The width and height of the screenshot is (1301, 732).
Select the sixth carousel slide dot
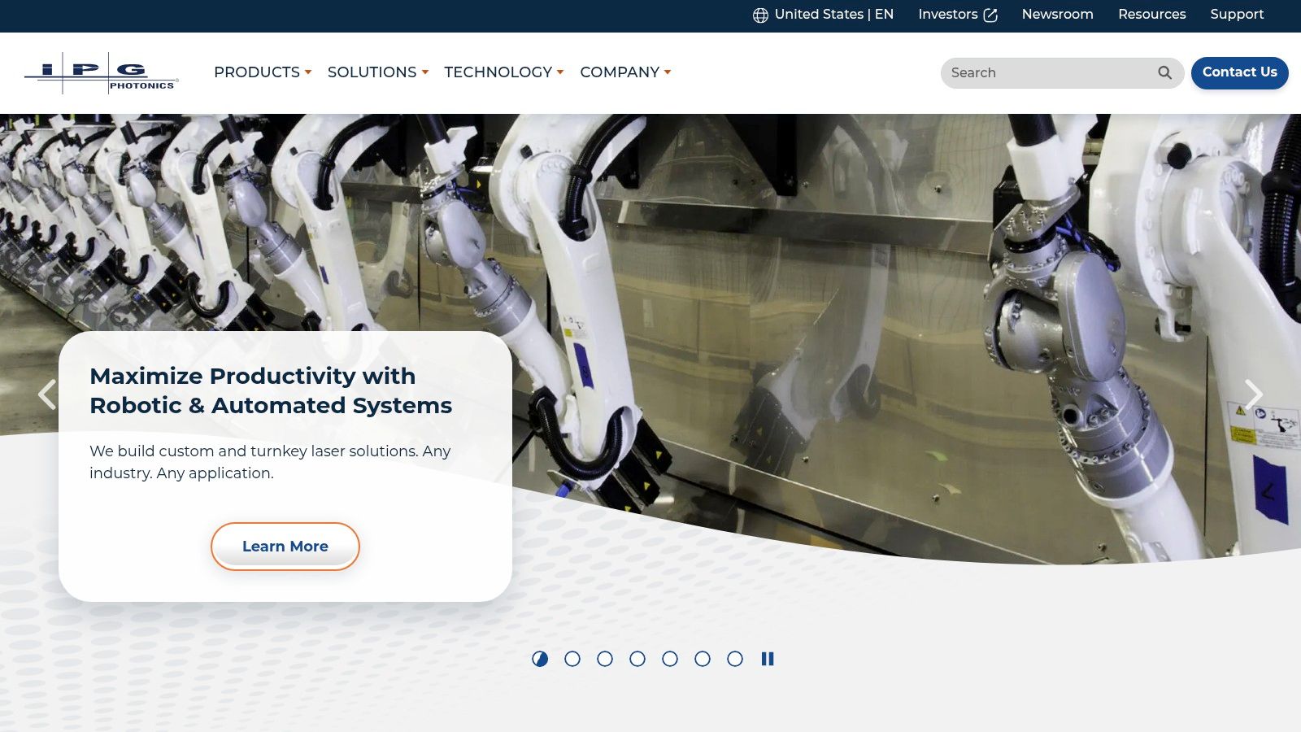pyautogui.click(x=703, y=659)
